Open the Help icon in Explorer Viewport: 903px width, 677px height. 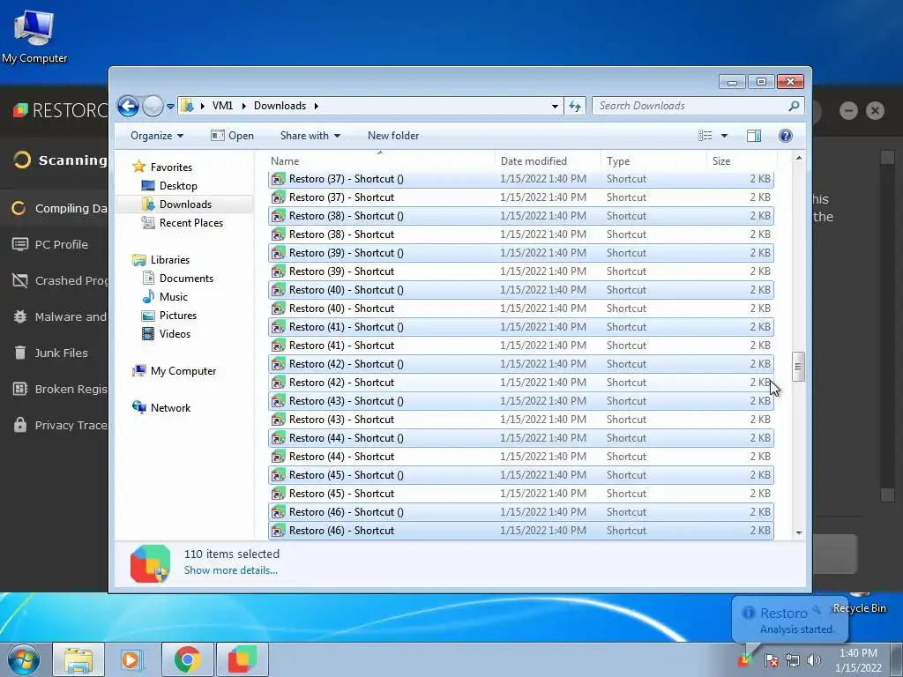click(786, 136)
